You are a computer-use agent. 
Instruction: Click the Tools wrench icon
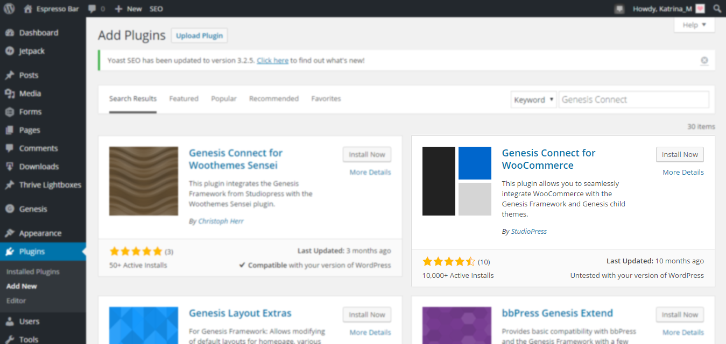(9, 339)
